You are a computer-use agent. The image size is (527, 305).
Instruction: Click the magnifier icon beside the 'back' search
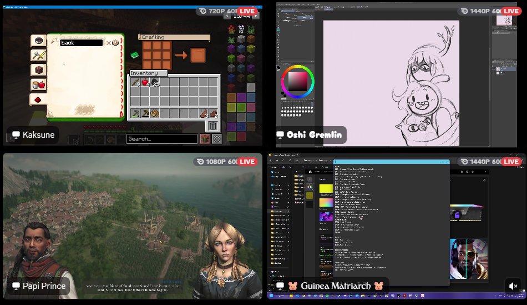(x=54, y=41)
